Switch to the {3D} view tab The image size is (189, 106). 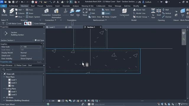pyautogui.click(x=70, y=27)
